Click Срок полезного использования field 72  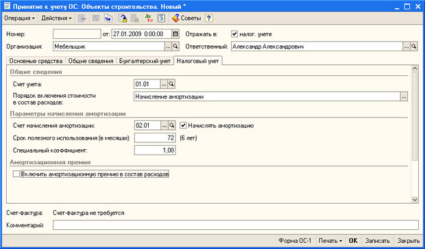[x=155, y=138]
